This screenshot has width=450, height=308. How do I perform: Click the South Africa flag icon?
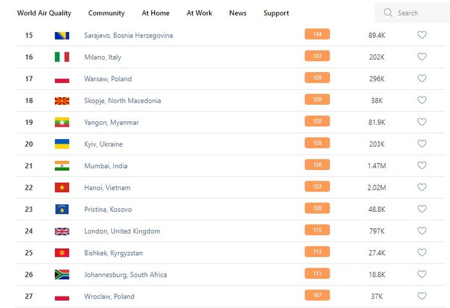coord(62,275)
